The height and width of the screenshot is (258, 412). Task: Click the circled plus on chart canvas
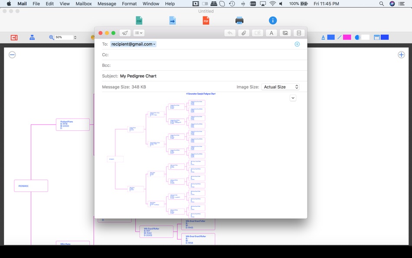pos(401,55)
